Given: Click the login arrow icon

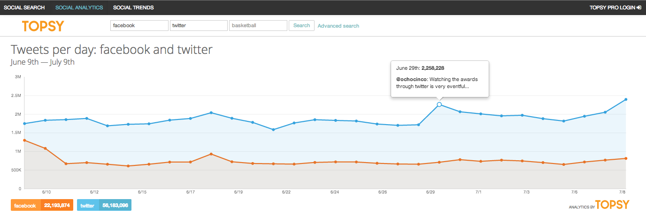Looking at the screenshot, I should 639,7.
